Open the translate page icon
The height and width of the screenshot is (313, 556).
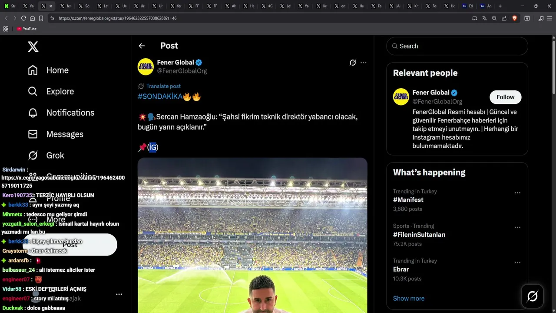pyautogui.click(x=484, y=18)
